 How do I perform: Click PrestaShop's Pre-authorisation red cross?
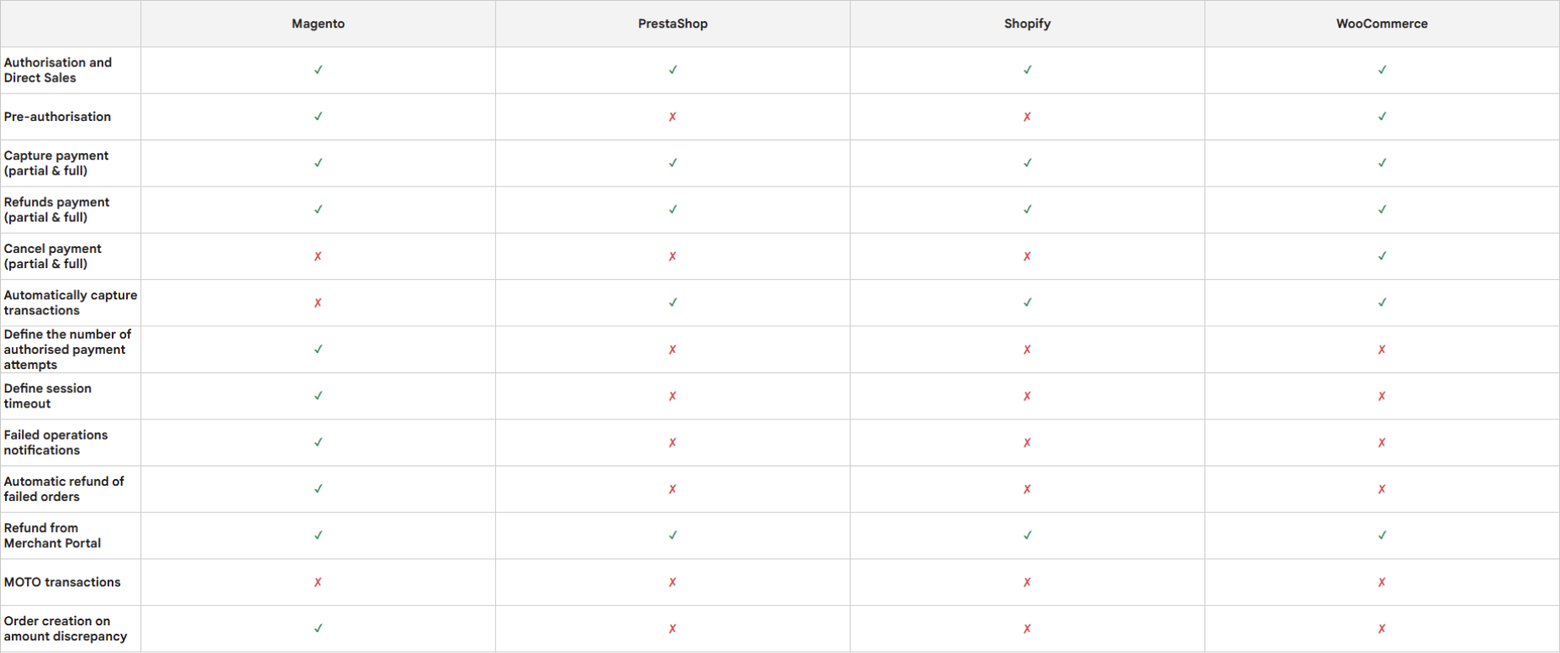672,117
